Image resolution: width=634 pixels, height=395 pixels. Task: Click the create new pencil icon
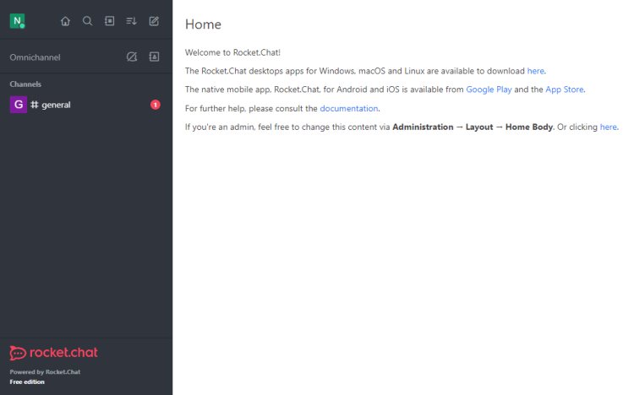pyautogui.click(x=154, y=21)
